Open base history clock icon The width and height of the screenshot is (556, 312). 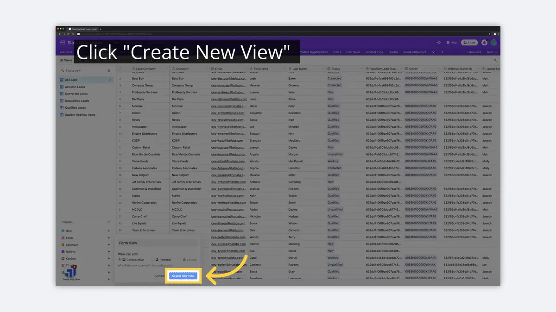tap(439, 43)
